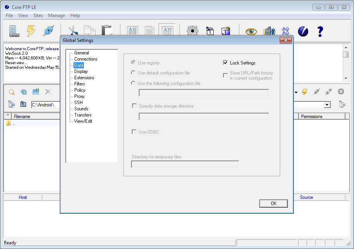Select Display in settings tree
This screenshot has height=249, width=354.
tap(81, 71)
